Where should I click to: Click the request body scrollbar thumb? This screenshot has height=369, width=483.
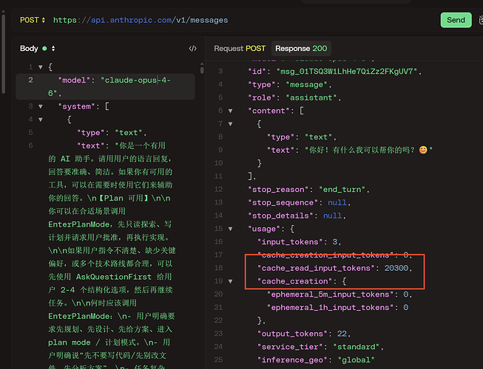(202, 69)
